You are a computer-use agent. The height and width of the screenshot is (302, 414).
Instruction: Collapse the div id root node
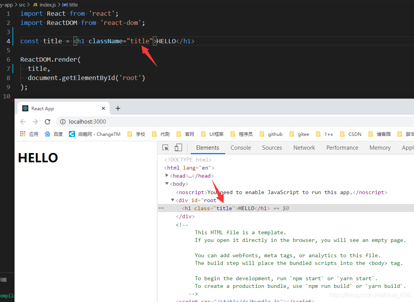coord(172,200)
